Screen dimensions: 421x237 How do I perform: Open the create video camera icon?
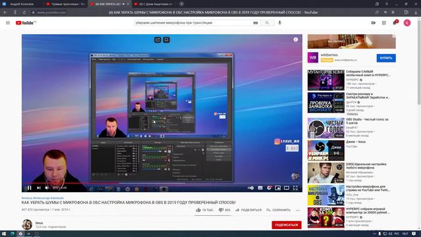pyautogui.click(x=373, y=23)
